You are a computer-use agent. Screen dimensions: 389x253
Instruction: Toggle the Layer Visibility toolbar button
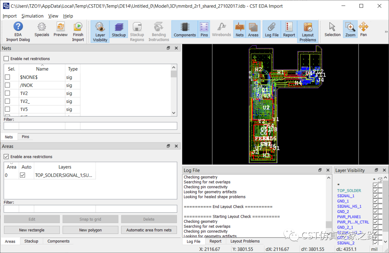point(100,32)
